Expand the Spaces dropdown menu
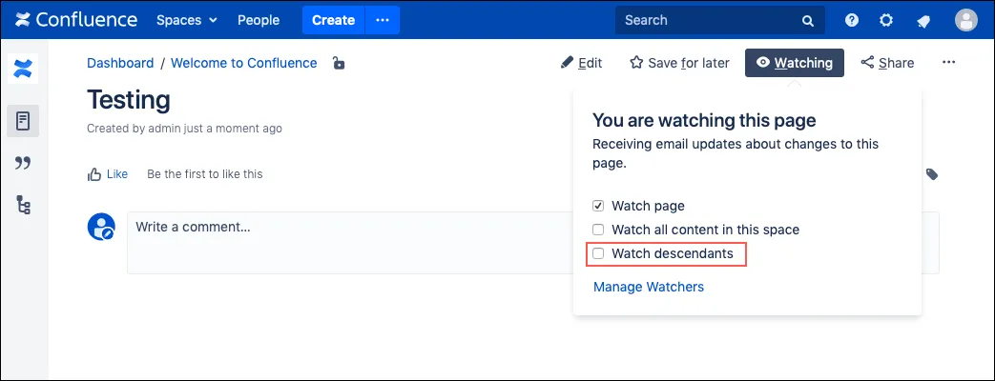995x381 pixels. [187, 20]
